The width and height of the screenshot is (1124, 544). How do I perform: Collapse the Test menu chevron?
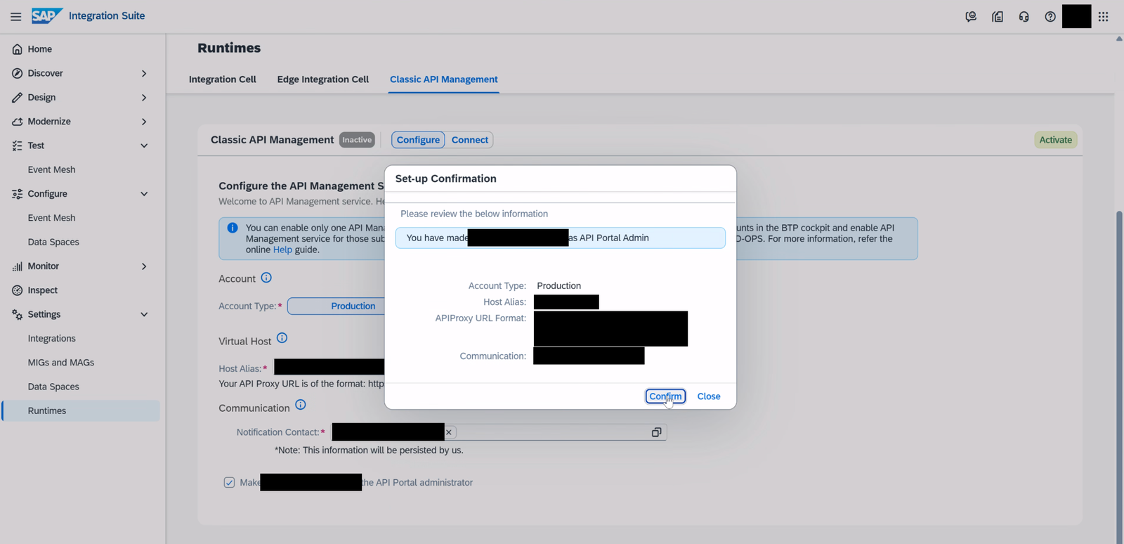(x=144, y=145)
